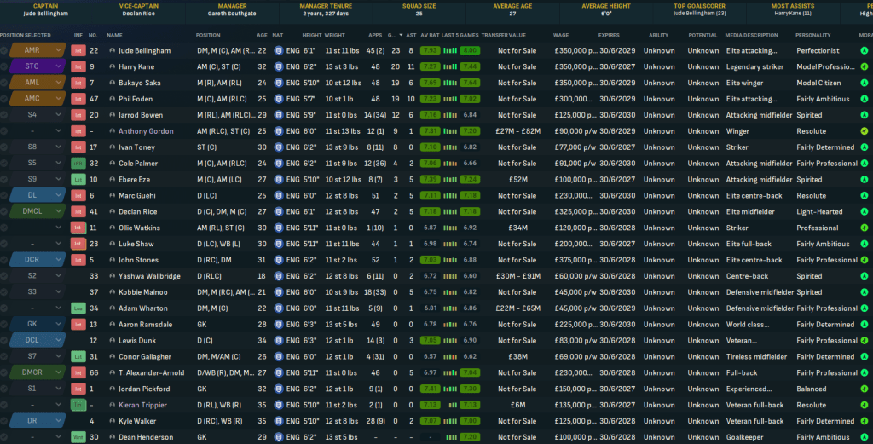Sort the table by the Age column header
The width and height of the screenshot is (873, 444).
pos(261,35)
